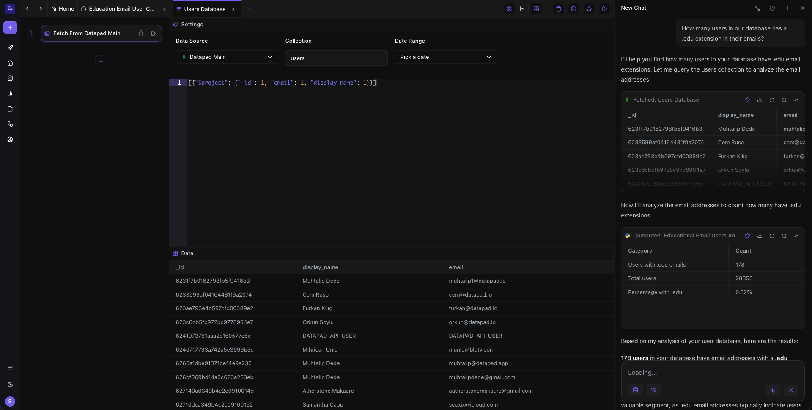Search in the Fetched Users Database result
The image size is (812, 410).
click(784, 100)
